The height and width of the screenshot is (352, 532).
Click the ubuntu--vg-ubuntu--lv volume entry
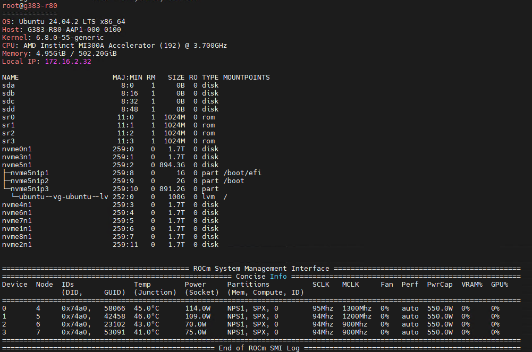tap(64, 197)
